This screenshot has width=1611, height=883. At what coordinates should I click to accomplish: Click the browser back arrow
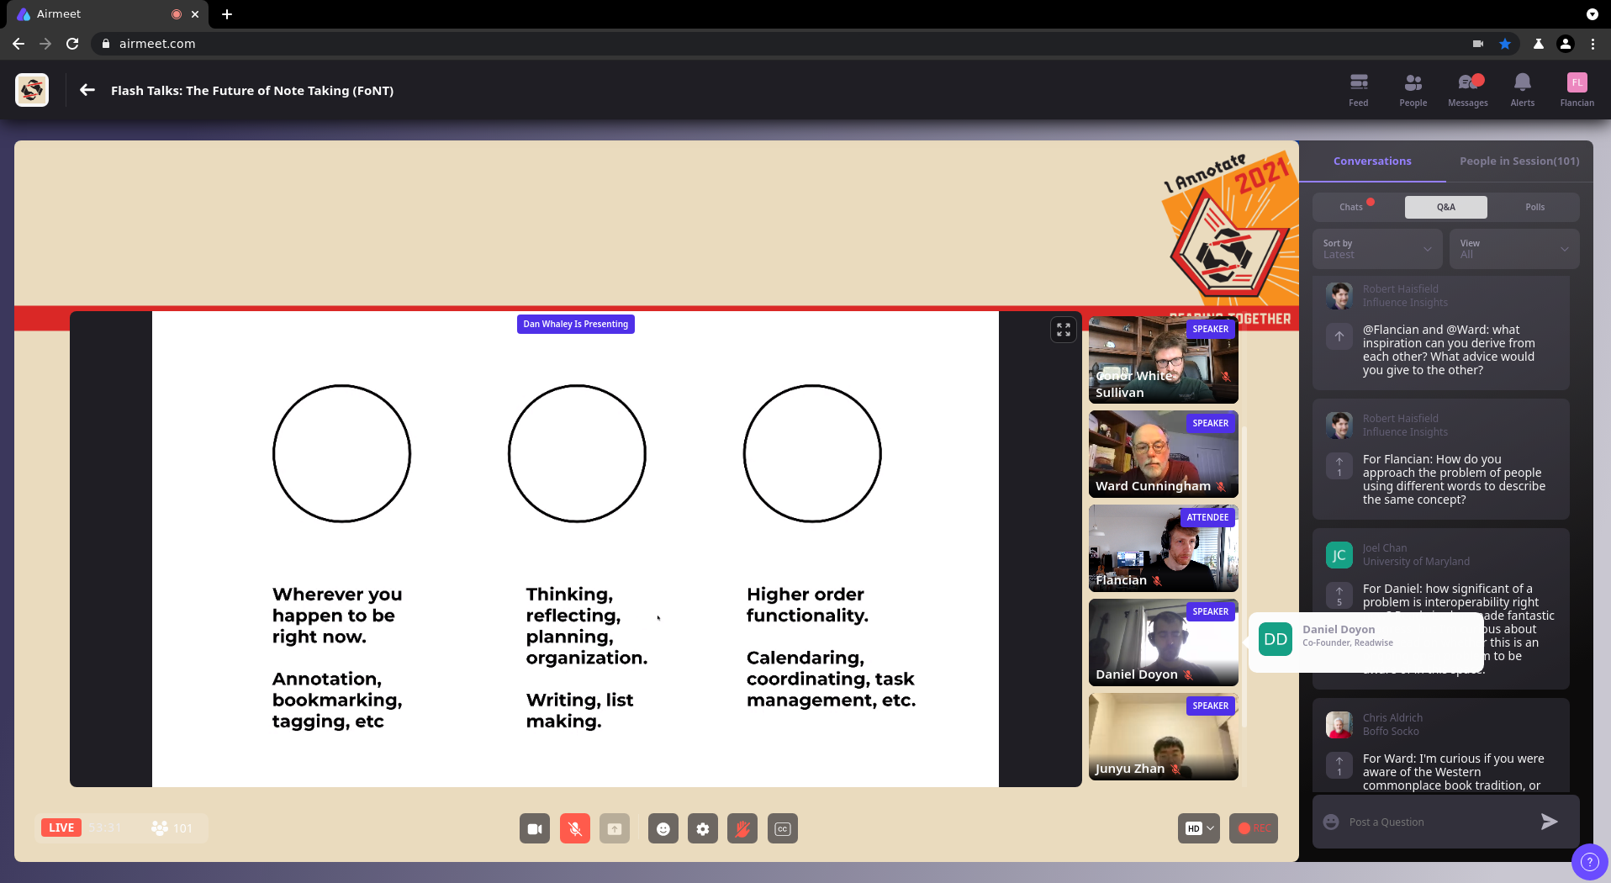(18, 44)
